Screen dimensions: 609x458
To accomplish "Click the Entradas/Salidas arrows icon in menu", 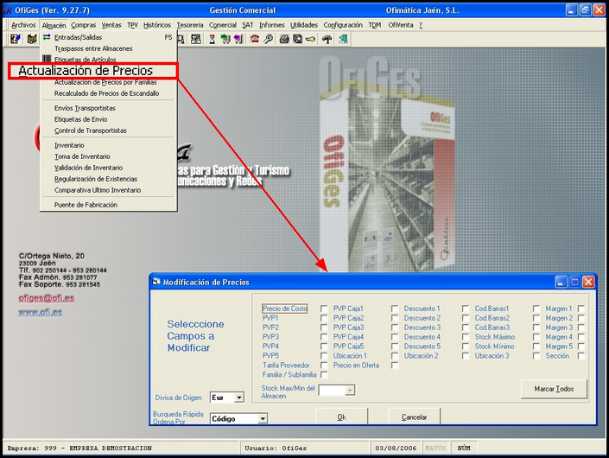I will [47, 37].
